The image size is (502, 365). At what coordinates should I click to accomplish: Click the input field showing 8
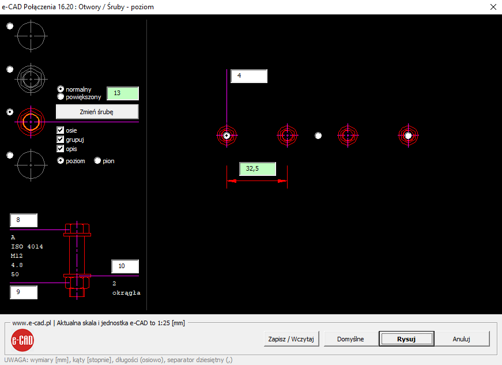(x=24, y=220)
